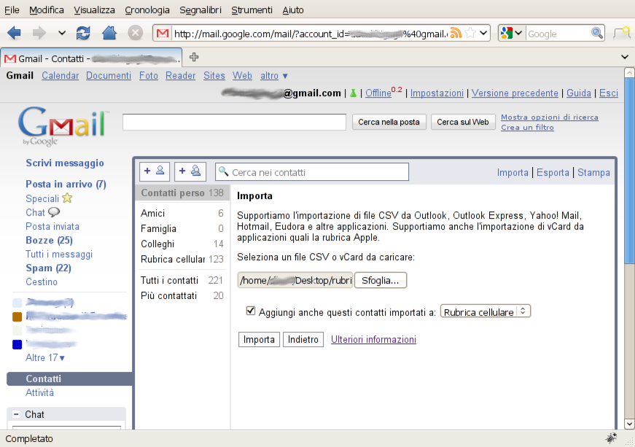Expand the list all tabs arrow

[625, 57]
